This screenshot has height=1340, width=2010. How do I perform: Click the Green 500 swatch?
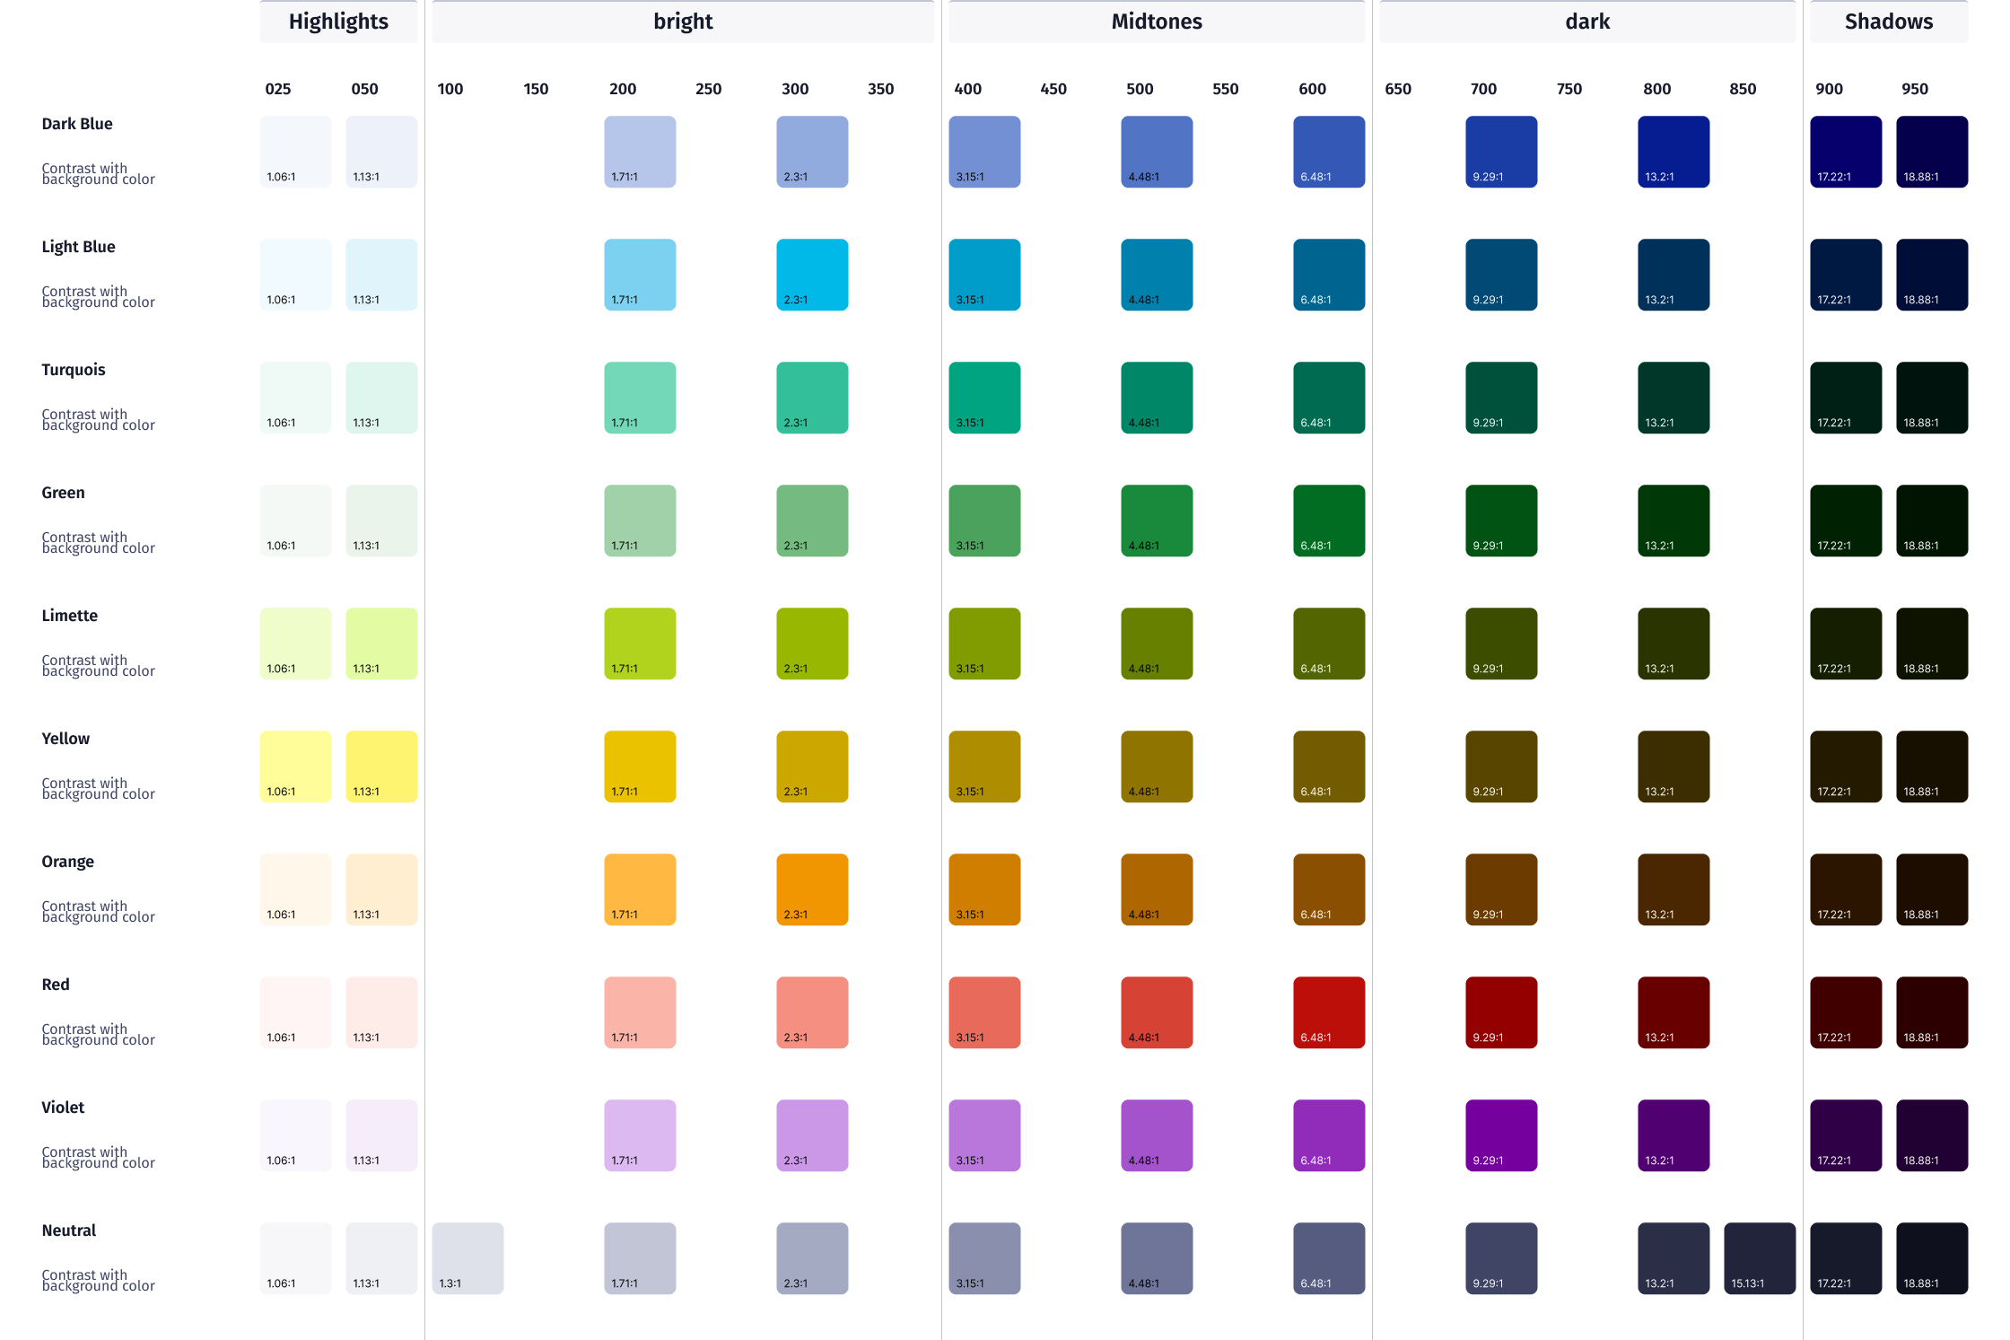(1156, 521)
